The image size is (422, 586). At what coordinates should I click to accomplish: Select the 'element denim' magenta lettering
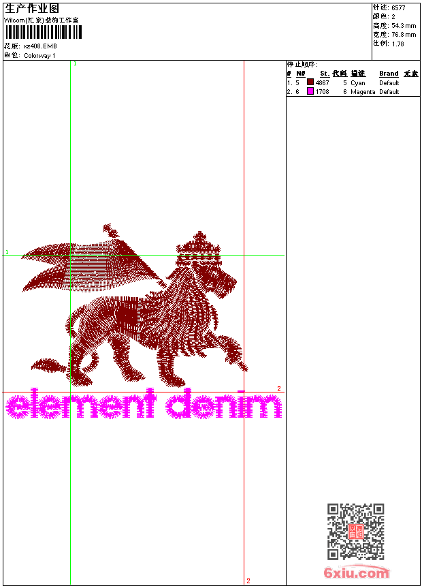(144, 403)
